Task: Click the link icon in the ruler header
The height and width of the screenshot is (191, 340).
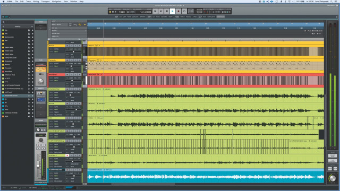Action: (80, 25)
